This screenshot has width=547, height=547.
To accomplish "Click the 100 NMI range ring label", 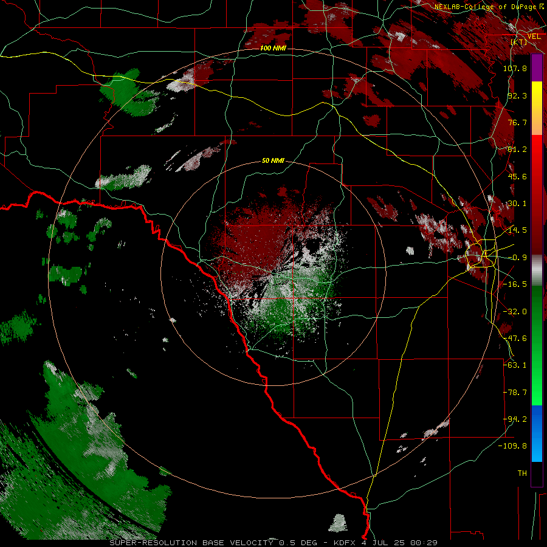I will coord(273,48).
